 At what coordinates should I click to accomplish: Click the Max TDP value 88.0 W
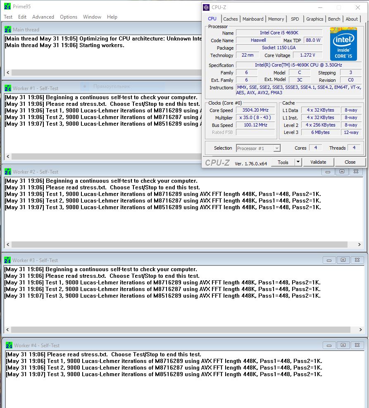pos(313,41)
